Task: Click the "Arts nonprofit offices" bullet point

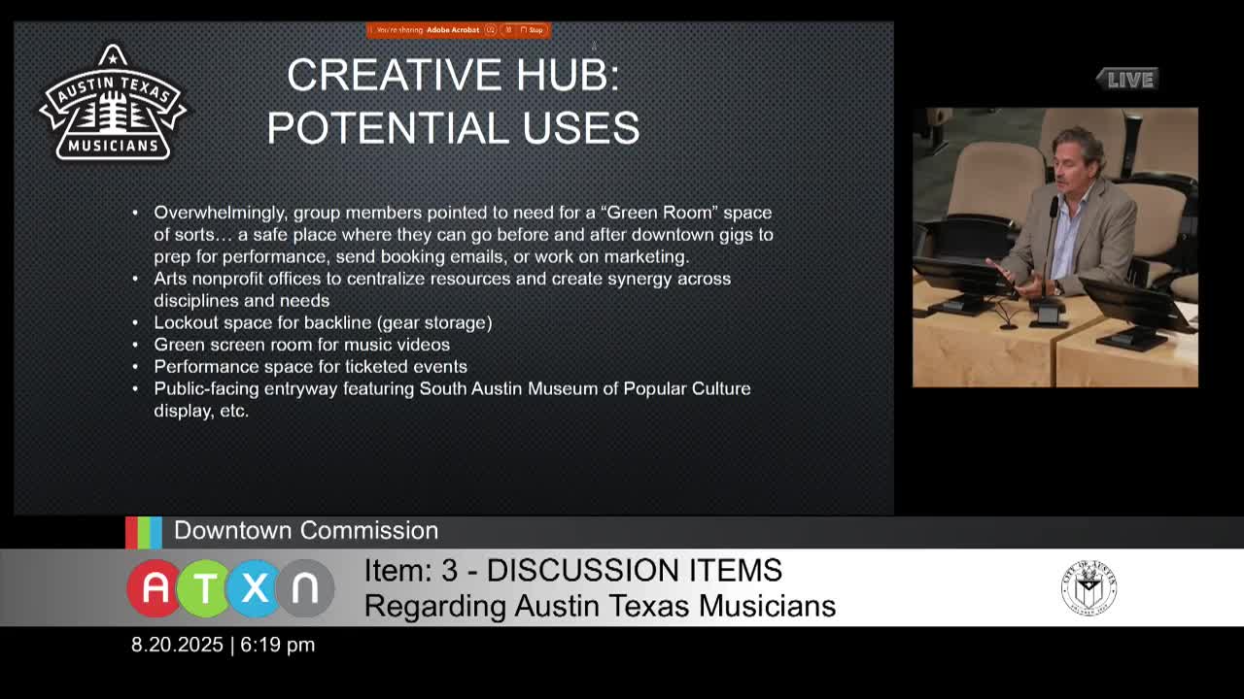Action: click(x=442, y=289)
